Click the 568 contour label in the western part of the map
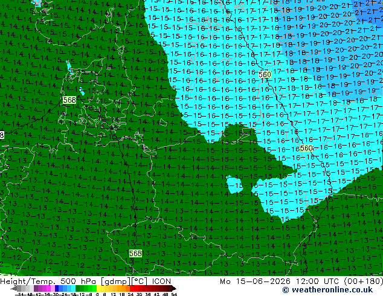 tap(69, 100)
